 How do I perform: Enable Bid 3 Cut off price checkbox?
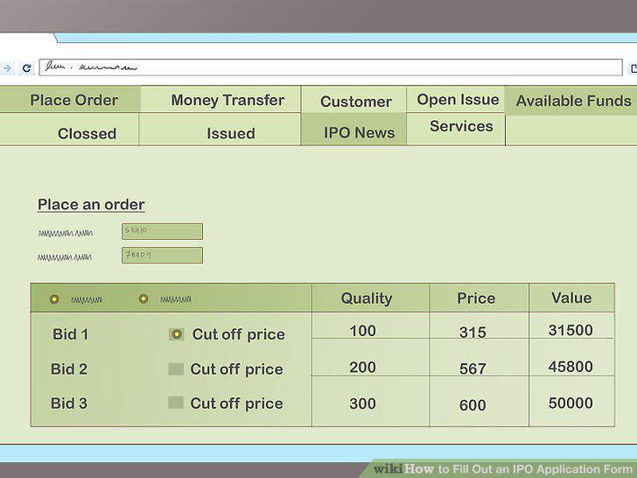click(x=176, y=403)
